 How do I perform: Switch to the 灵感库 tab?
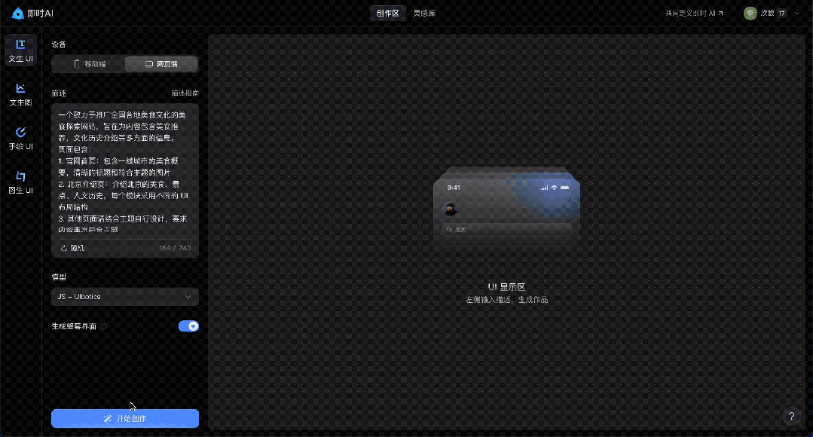pos(423,13)
